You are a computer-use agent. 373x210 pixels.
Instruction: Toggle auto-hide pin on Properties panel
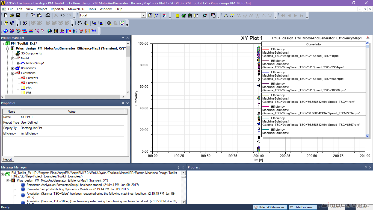click(x=123, y=103)
